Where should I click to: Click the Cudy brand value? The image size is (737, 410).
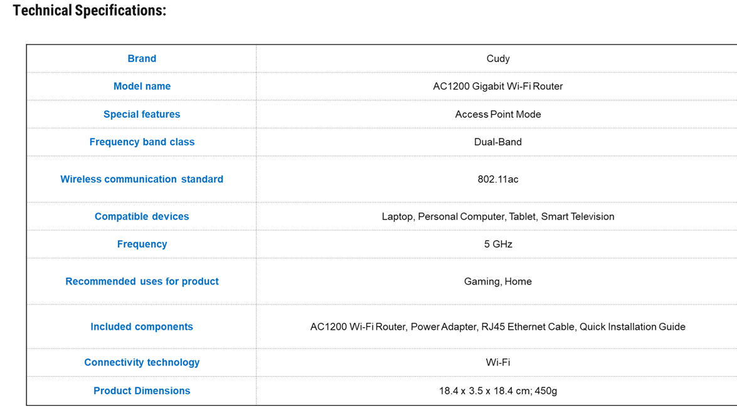point(498,59)
